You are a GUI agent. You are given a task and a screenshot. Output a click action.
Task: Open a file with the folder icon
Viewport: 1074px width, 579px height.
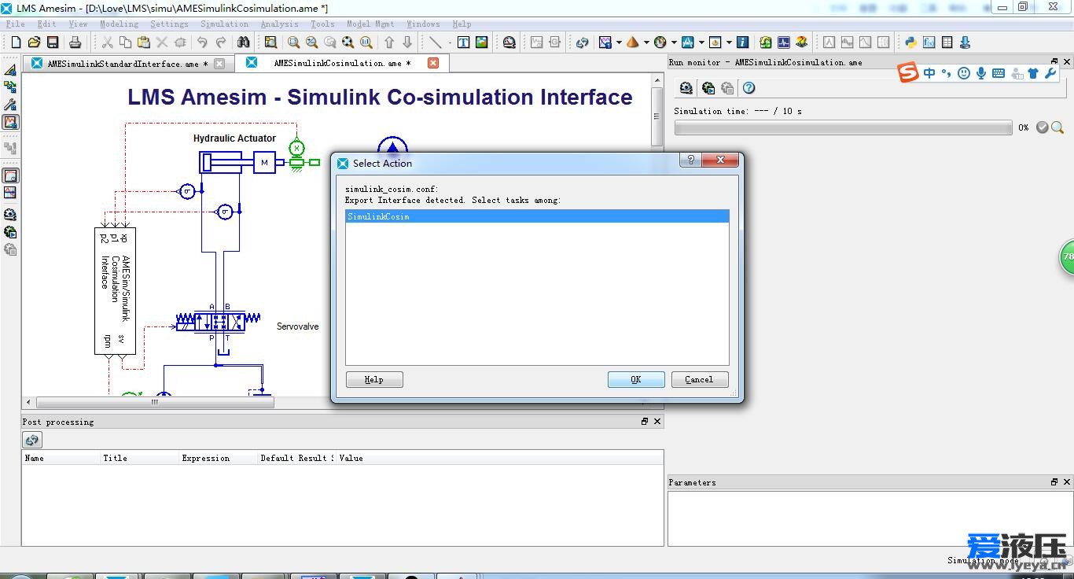(x=34, y=42)
